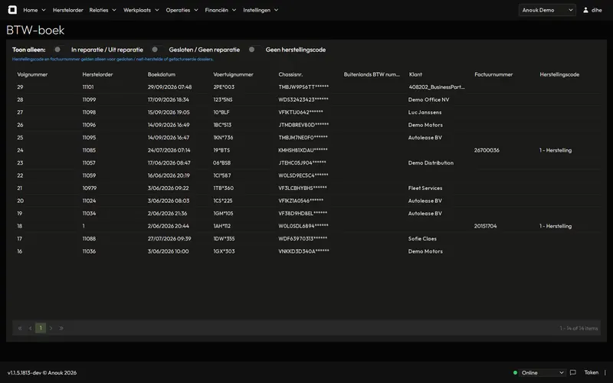Select page 1 in pagination
The image size is (613, 383).
41,328
